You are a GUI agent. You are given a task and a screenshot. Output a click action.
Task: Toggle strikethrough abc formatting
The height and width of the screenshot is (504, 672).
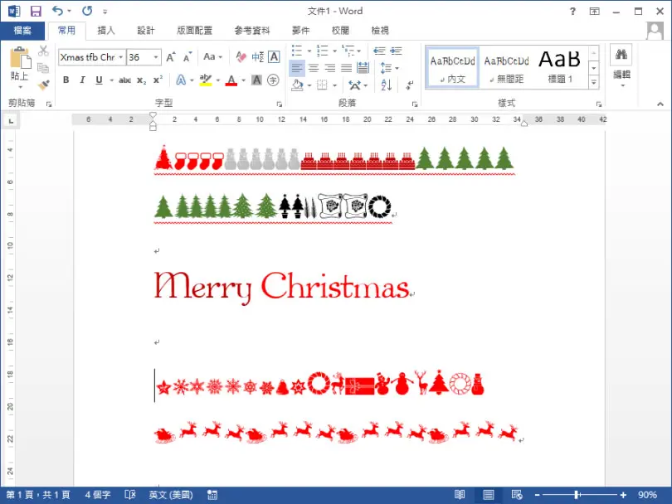(124, 80)
